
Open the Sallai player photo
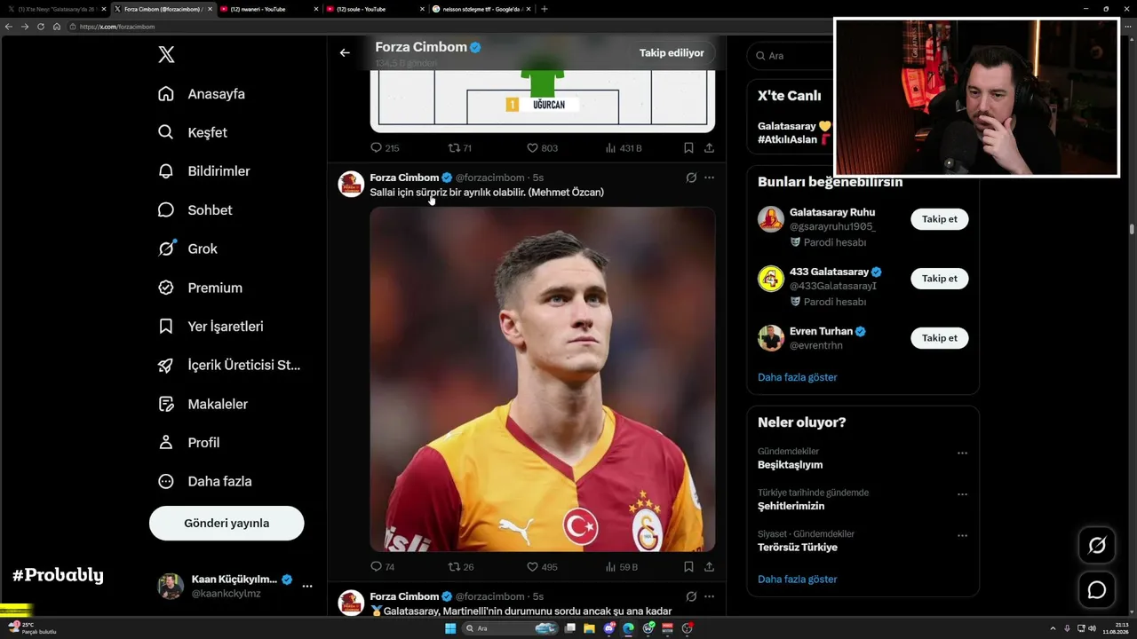[x=543, y=379]
